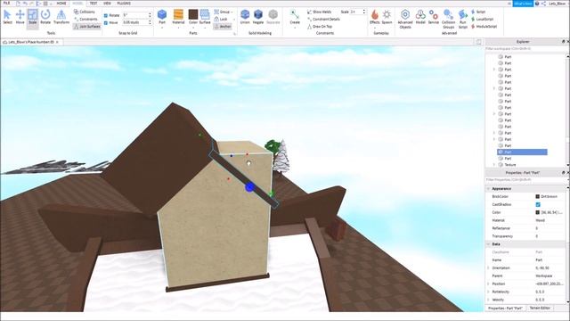Switch to the VIEW ribbon tab
The width and height of the screenshot is (570, 321).
click(107, 4)
